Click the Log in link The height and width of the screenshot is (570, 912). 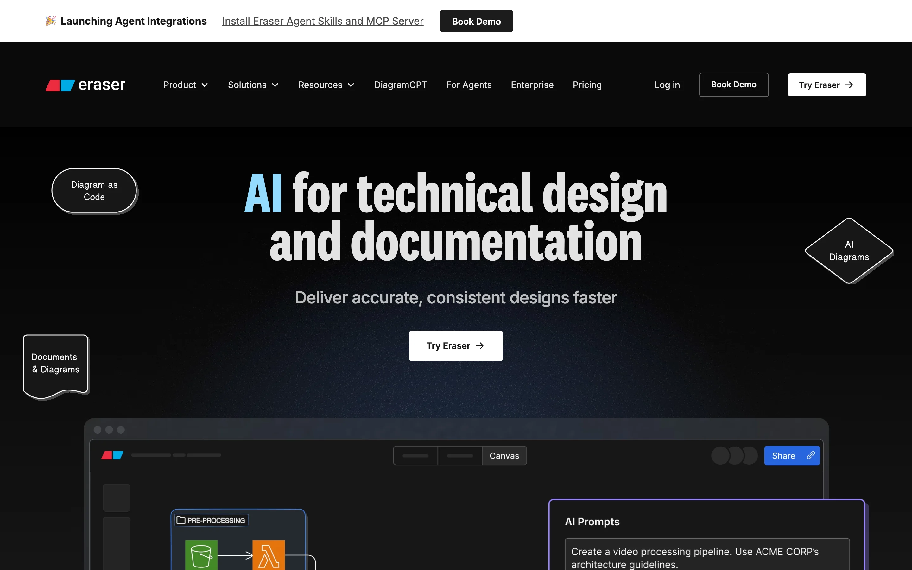pyautogui.click(x=667, y=85)
